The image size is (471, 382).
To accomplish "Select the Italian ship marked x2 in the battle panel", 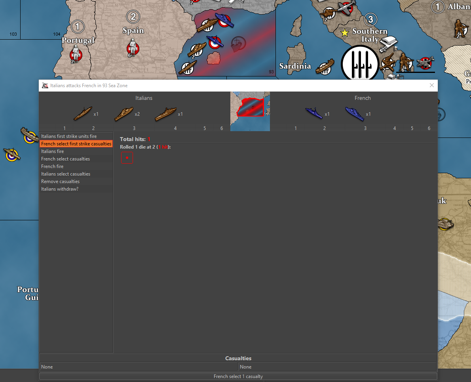I will click(x=124, y=114).
